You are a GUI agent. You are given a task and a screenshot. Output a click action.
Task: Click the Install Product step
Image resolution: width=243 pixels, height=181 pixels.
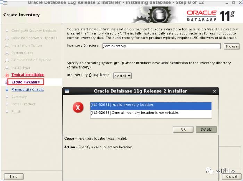pos(23,104)
